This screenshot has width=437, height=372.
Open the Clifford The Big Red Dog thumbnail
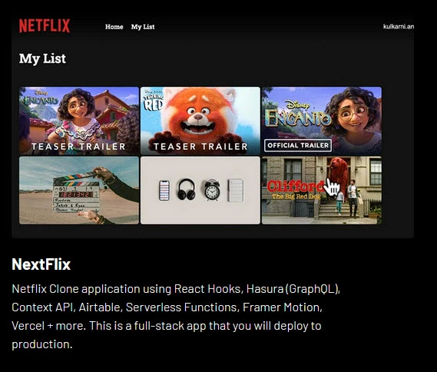(322, 190)
